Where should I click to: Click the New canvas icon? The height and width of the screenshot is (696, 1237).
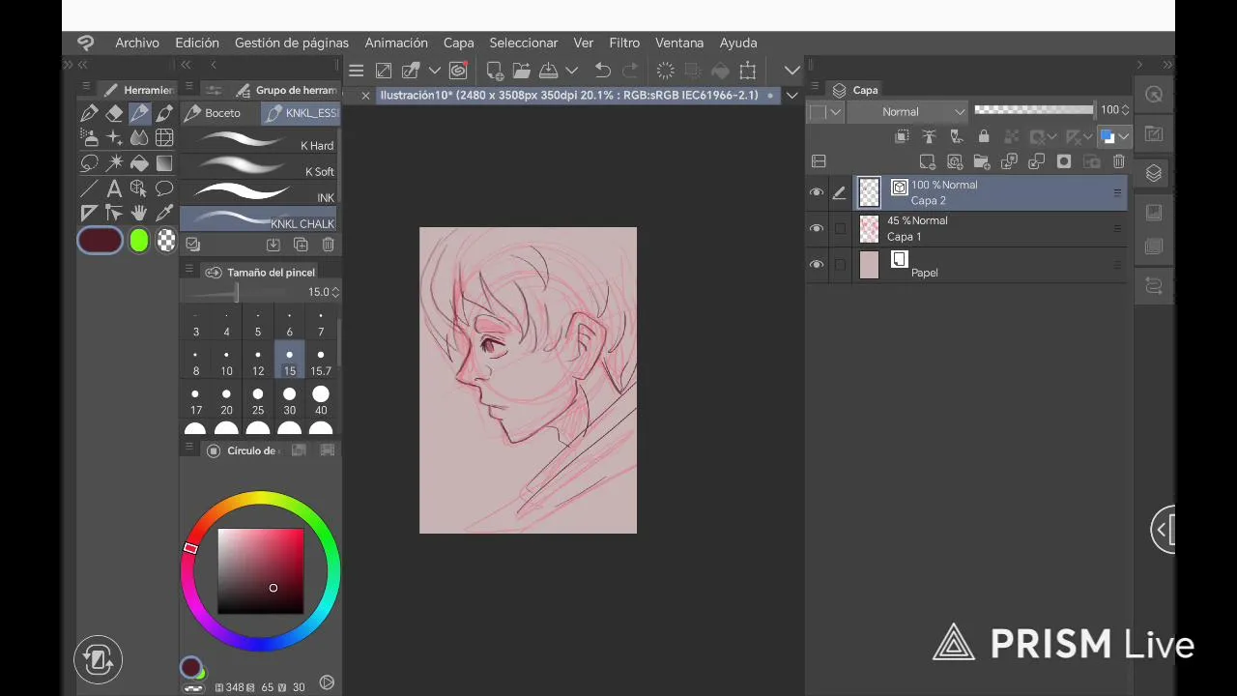pyautogui.click(x=495, y=71)
